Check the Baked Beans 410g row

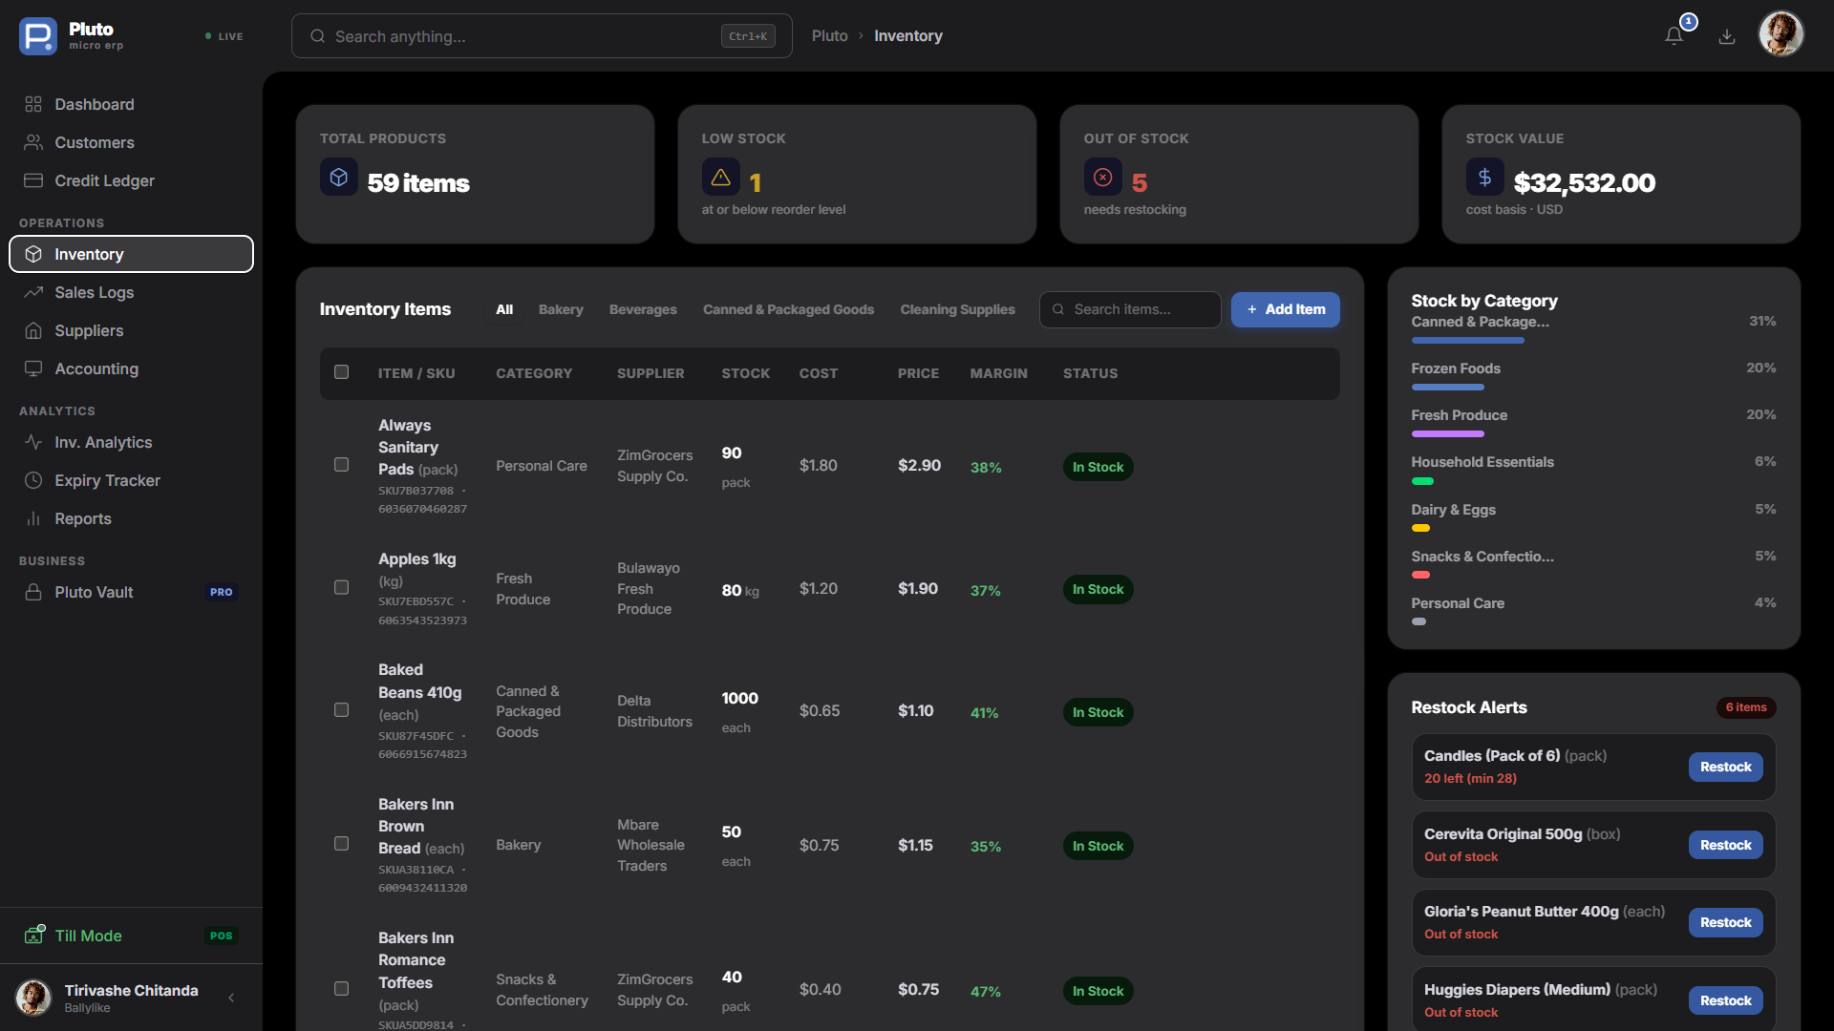(x=341, y=710)
